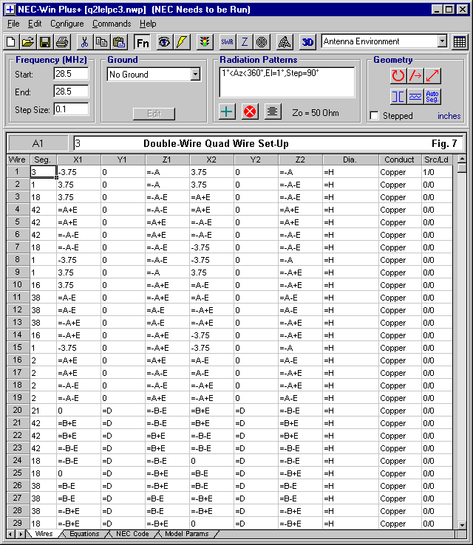Click the Step Size input field
Screen dimensions: 473x545
coord(71,109)
